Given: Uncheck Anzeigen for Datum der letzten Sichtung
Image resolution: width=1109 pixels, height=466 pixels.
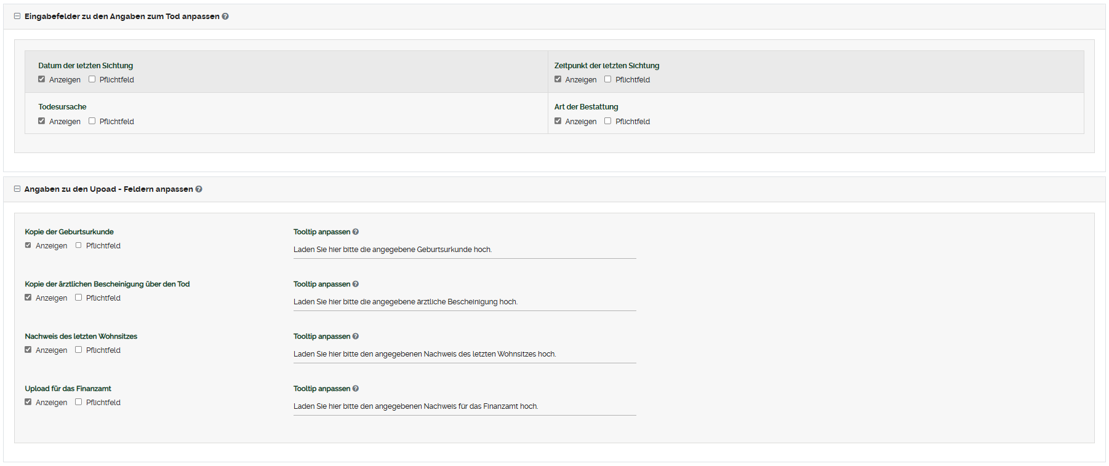Looking at the screenshot, I should [x=42, y=79].
